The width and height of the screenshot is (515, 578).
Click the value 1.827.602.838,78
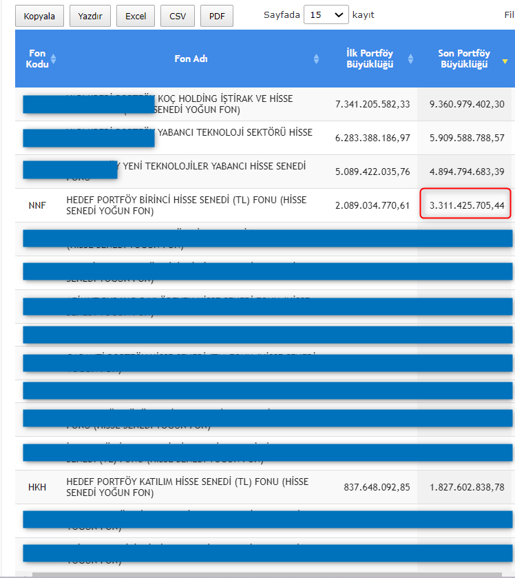[x=467, y=487]
